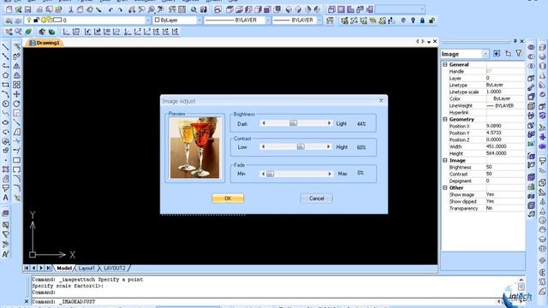This screenshot has width=548, height=308.
Task: Collapse the Other property group
Action: [445, 188]
